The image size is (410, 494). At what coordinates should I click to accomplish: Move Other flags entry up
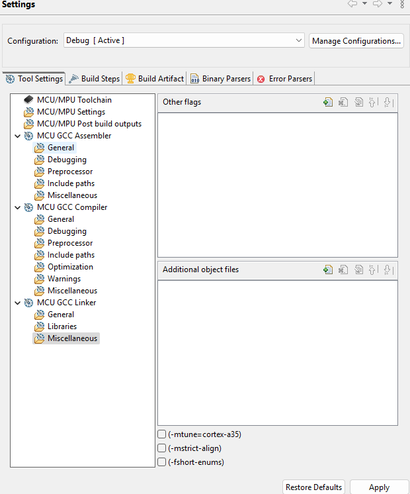(373, 102)
